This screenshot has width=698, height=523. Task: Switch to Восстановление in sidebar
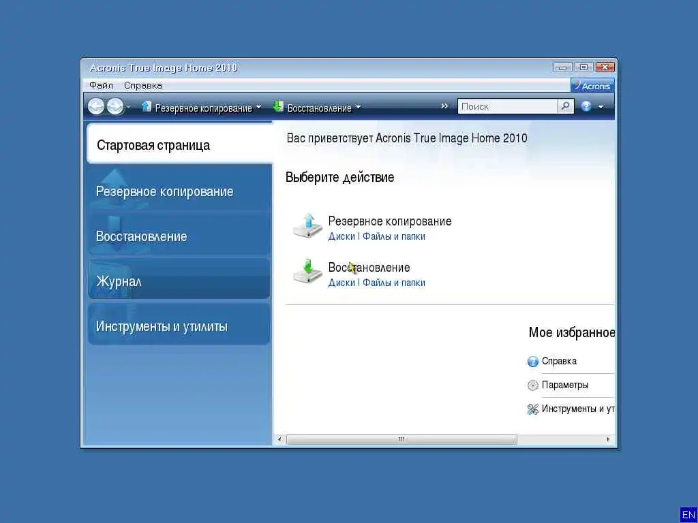(179, 236)
